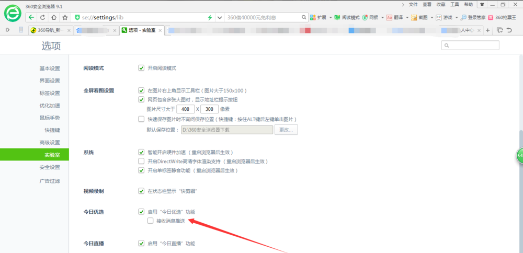This screenshot has width=523, height=253.
Task: Restore closed tab with undo icon
Action: [x=509, y=30]
